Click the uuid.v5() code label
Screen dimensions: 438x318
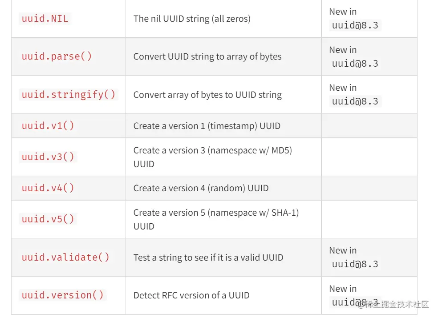(x=48, y=219)
